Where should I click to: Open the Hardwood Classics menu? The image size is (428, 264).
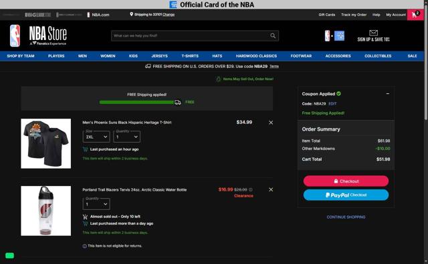pyautogui.click(x=256, y=56)
